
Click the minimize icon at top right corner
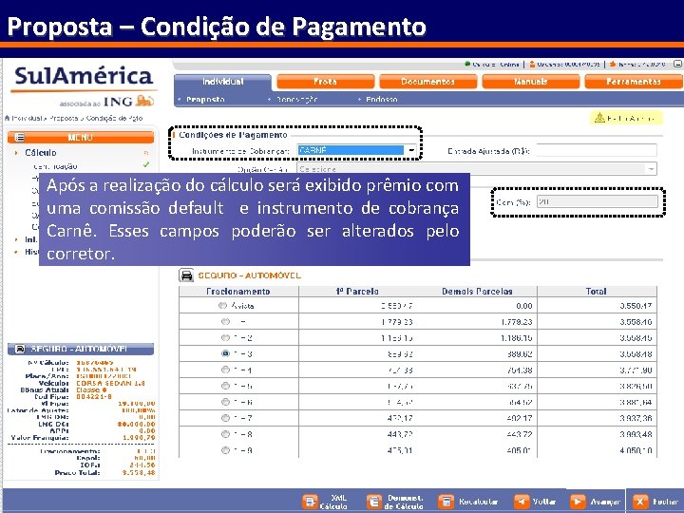[x=677, y=64]
